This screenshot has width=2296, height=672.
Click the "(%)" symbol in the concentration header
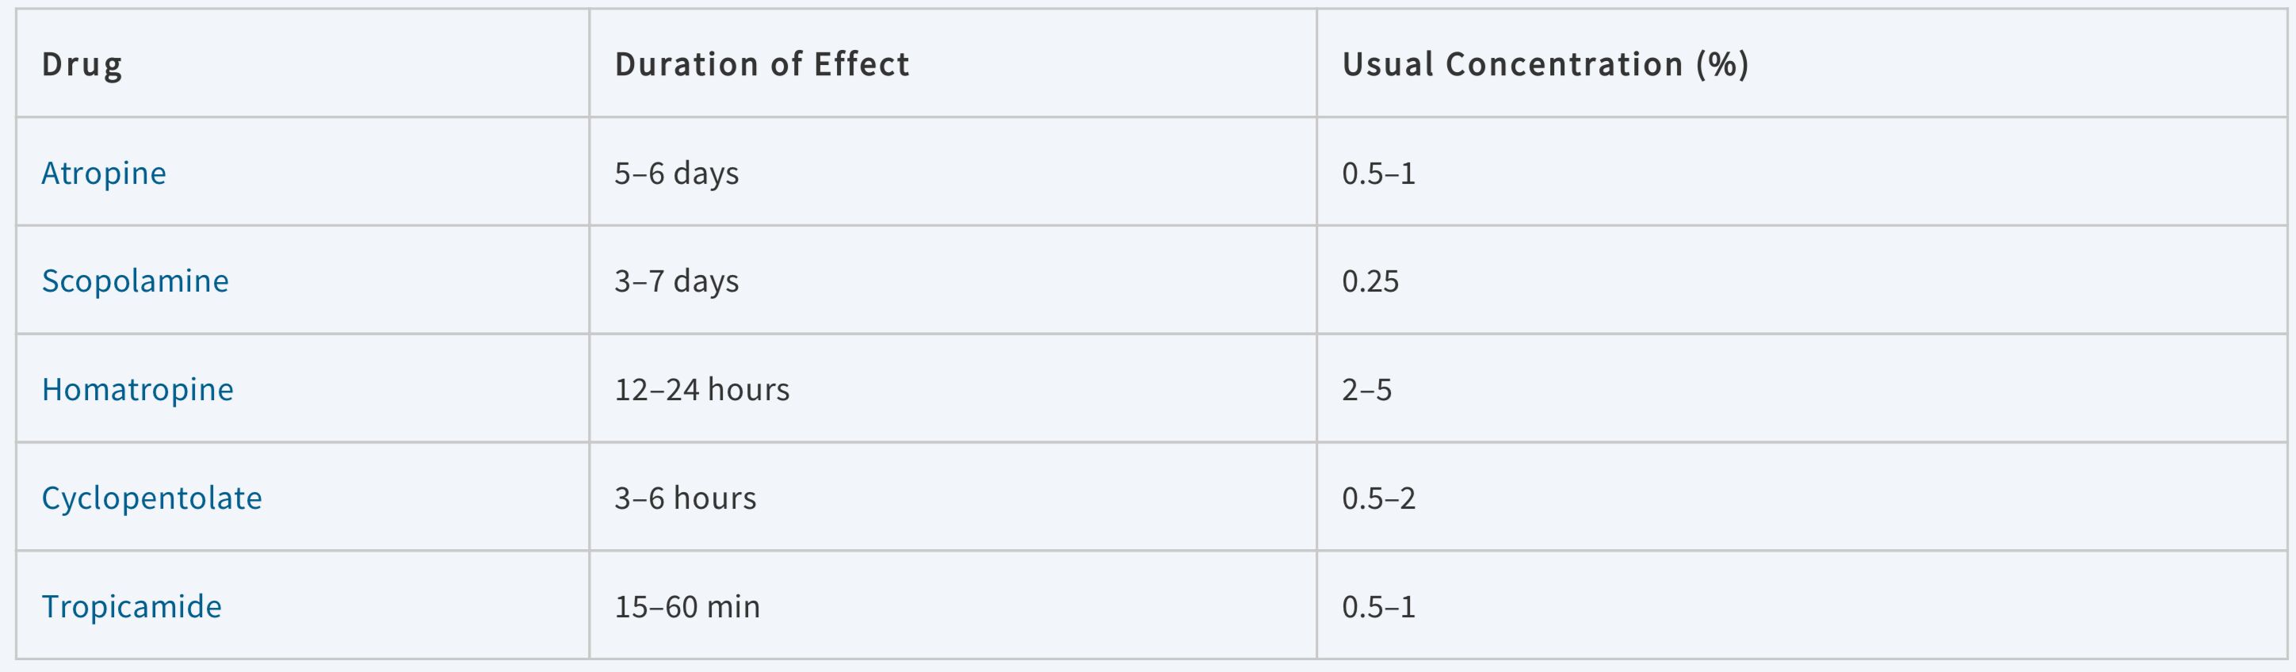click(x=1722, y=64)
